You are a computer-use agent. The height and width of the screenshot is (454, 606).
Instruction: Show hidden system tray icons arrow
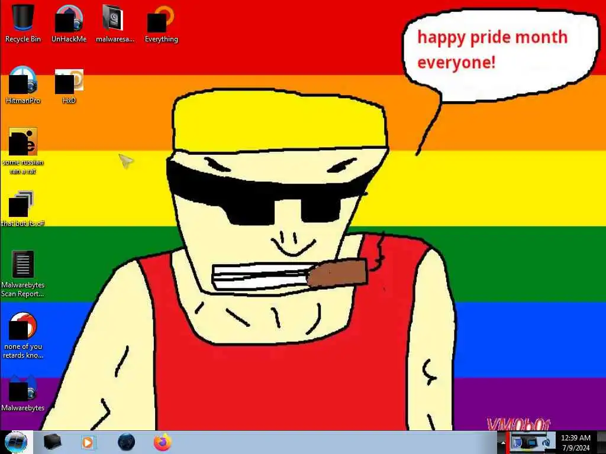click(502, 443)
